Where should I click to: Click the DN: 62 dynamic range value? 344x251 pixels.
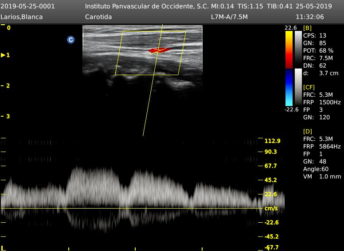[315, 65]
